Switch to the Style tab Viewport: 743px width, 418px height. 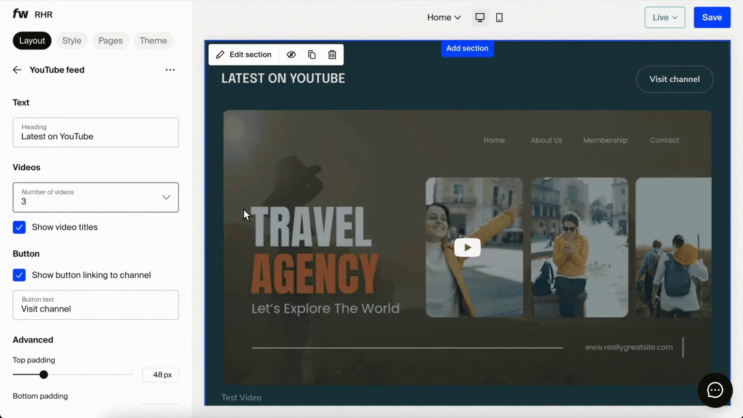(x=72, y=41)
